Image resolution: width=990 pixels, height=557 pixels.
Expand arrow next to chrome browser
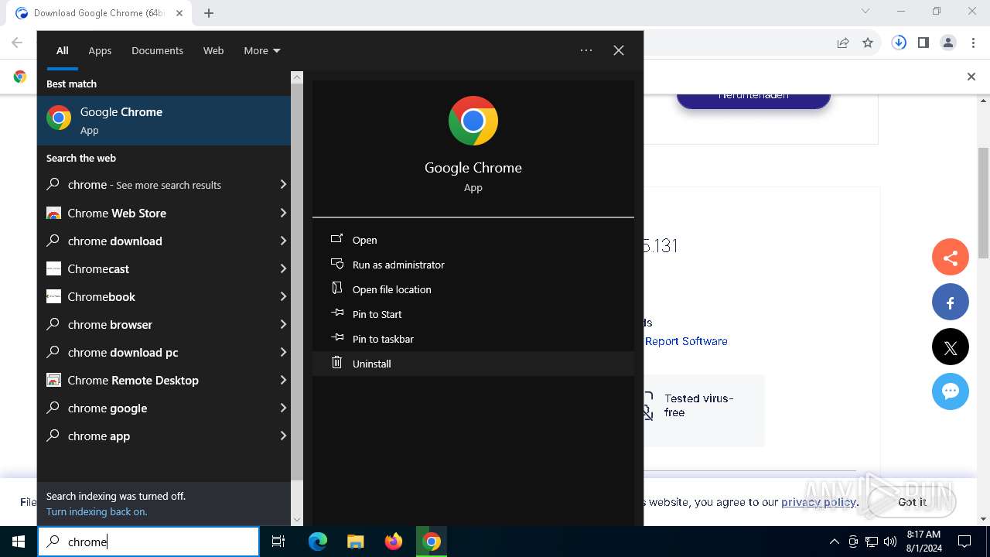tap(283, 324)
